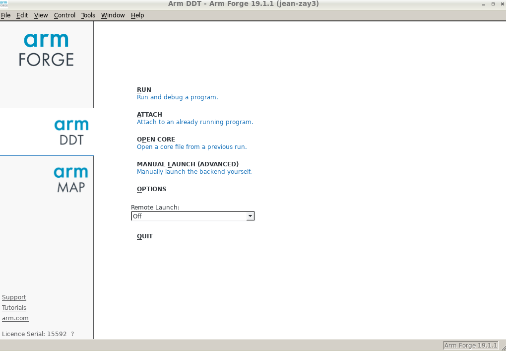Click the licence serial question mark

pyautogui.click(x=72, y=334)
